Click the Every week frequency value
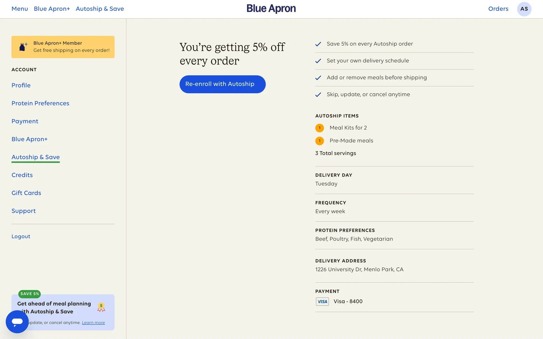The image size is (543, 339). (330, 212)
